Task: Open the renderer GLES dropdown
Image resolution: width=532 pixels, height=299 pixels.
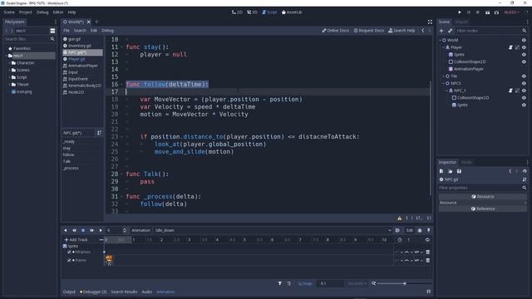Action: (x=512, y=12)
